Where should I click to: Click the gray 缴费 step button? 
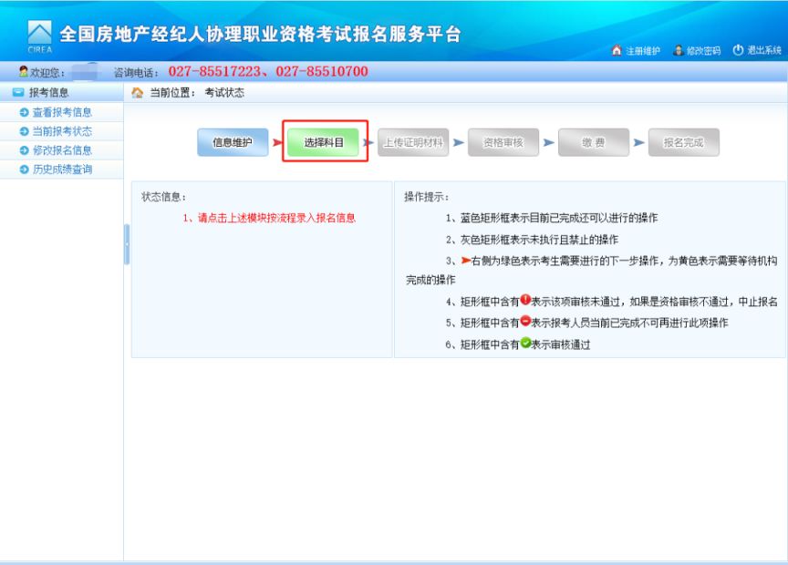pyautogui.click(x=594, y=142)
